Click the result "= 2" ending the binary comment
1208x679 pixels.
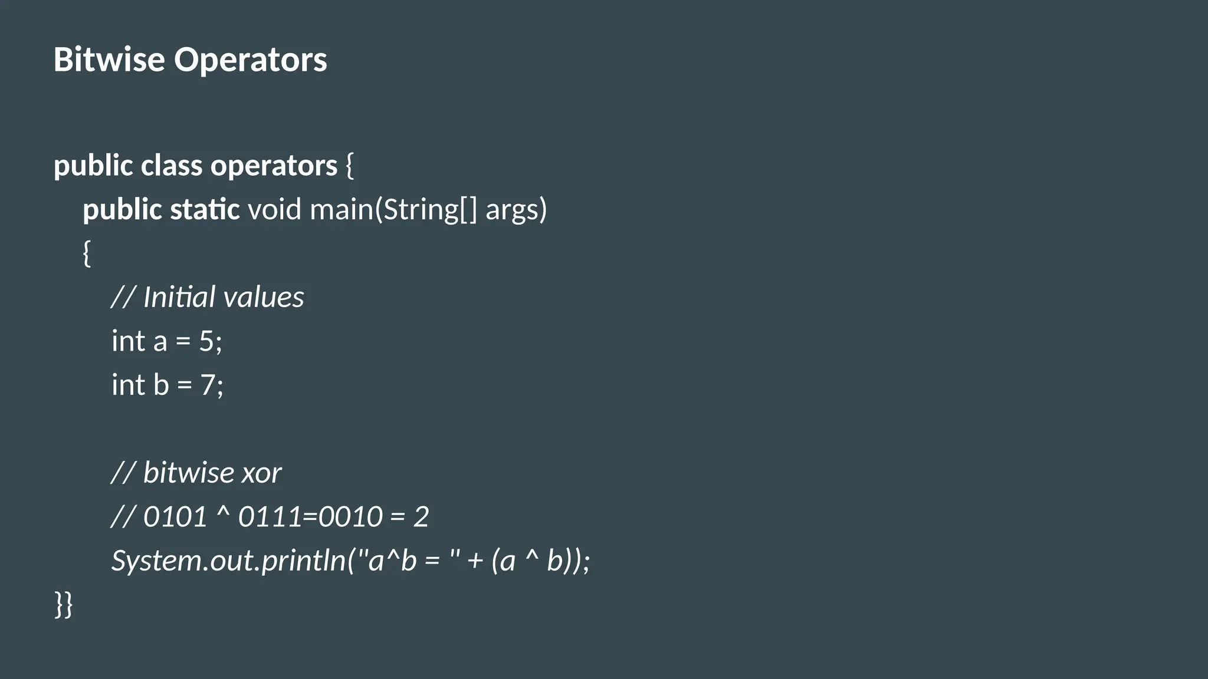409,517
